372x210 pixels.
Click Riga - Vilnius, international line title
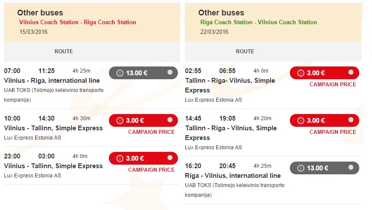[233, 176]
